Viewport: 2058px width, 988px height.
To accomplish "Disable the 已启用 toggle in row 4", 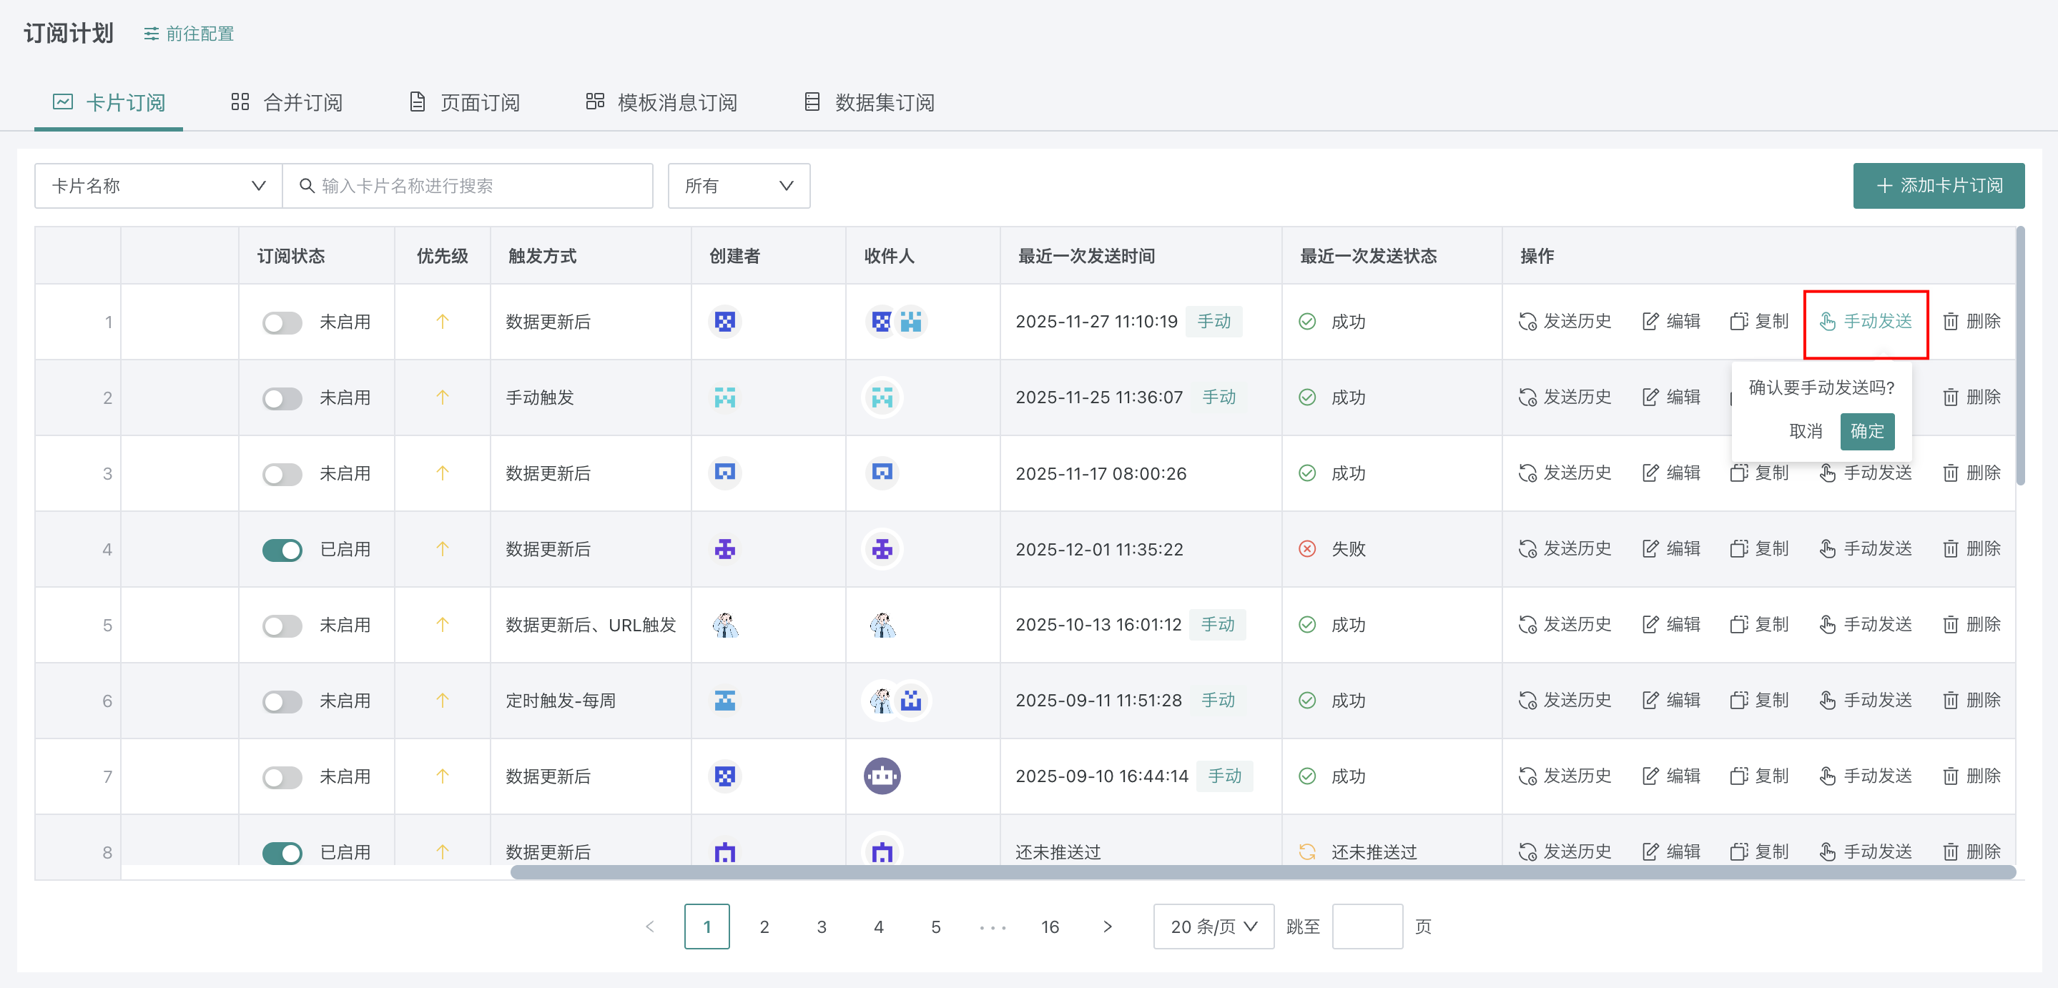I will click(282, 550).
